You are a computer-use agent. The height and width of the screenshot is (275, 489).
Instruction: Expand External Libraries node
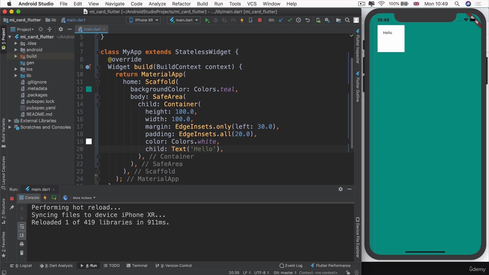[10, 121]
